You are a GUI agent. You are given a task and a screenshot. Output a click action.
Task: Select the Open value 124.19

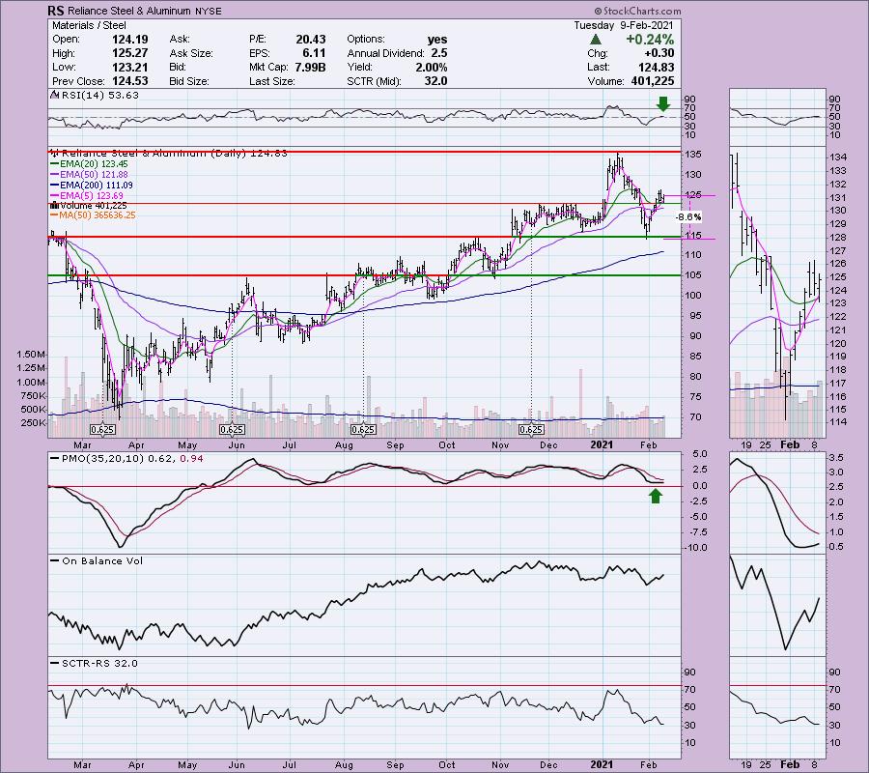[129, 40]
